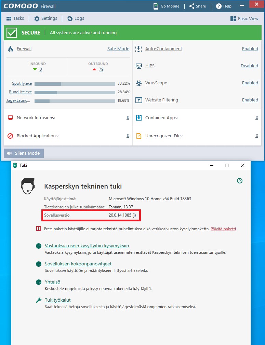The image size is (265, 345).
Task: Click the Auto-Containment dashed box icon
Action: (x=138, y=49)
